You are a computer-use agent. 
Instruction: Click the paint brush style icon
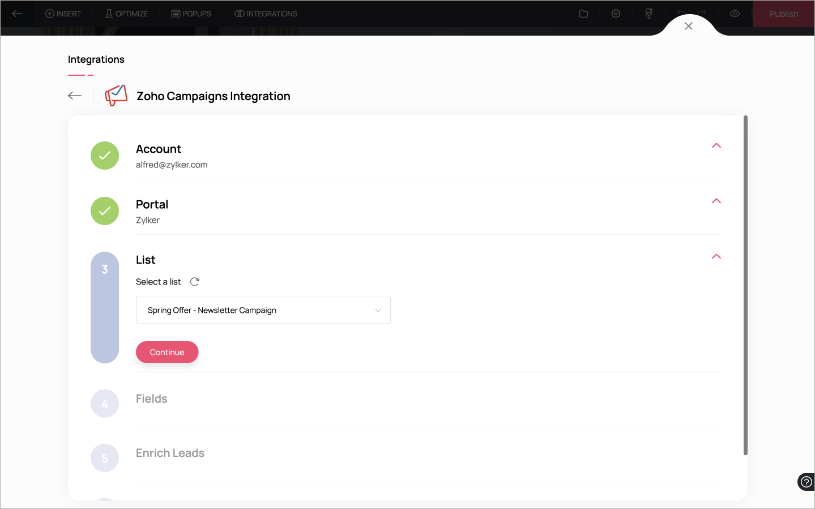[649, 14]
